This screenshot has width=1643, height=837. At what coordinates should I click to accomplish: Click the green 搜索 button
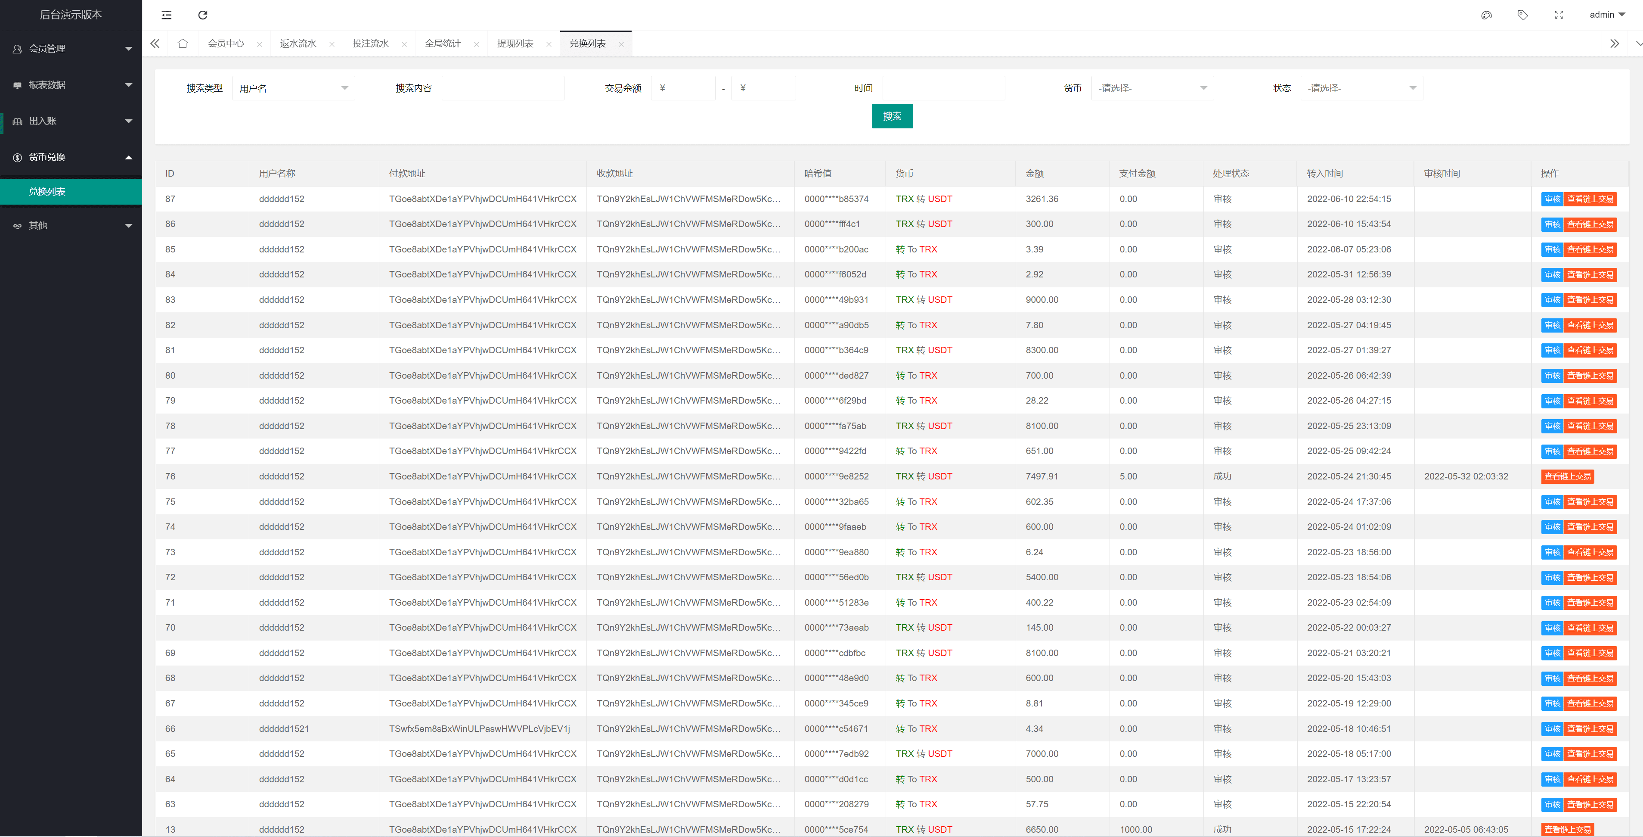pos(892,116)
